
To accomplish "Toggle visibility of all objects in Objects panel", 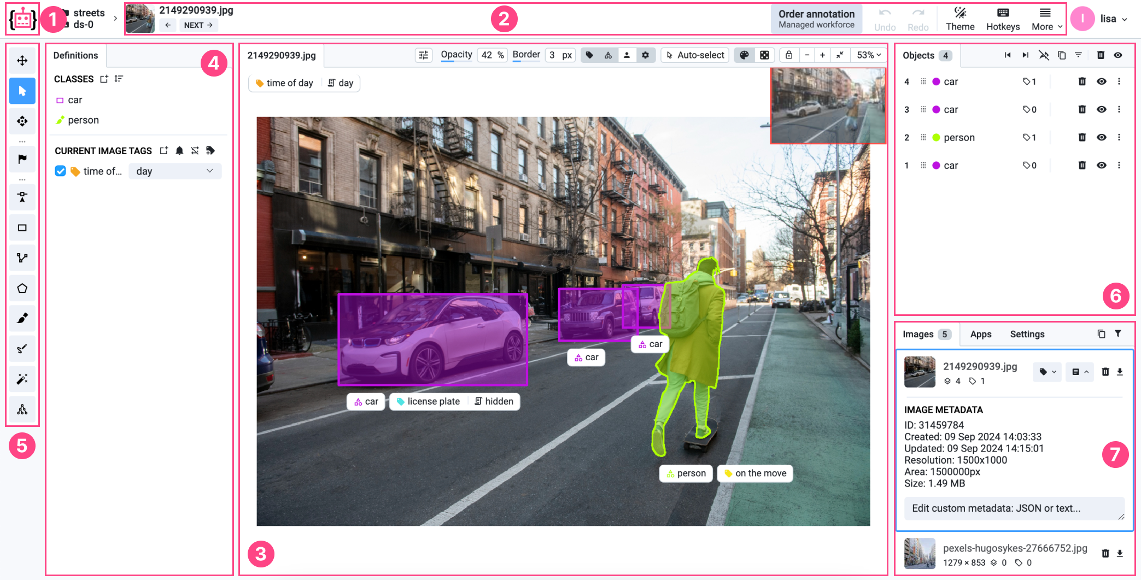I will [x=1118, y=55].
